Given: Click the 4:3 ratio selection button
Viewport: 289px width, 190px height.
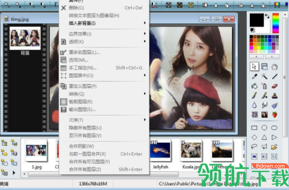Looking at the screenshot, I should (x=264, y=157).
